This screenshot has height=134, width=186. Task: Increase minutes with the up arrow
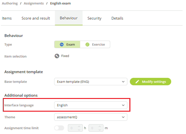point(100,127)
